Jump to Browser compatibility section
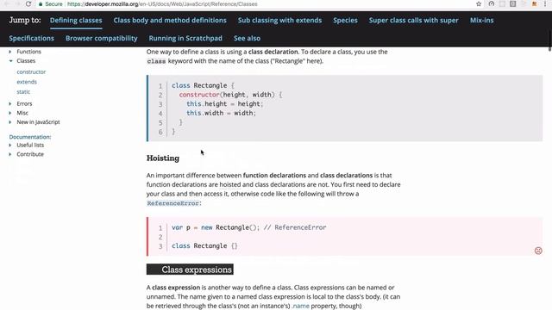Image resolution: width=552 pixels, height=310 pixels. [102, 38]
